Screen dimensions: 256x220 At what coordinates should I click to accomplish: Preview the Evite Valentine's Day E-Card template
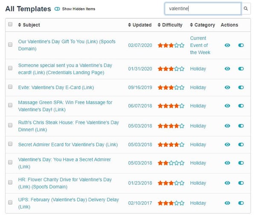point(227,87)
